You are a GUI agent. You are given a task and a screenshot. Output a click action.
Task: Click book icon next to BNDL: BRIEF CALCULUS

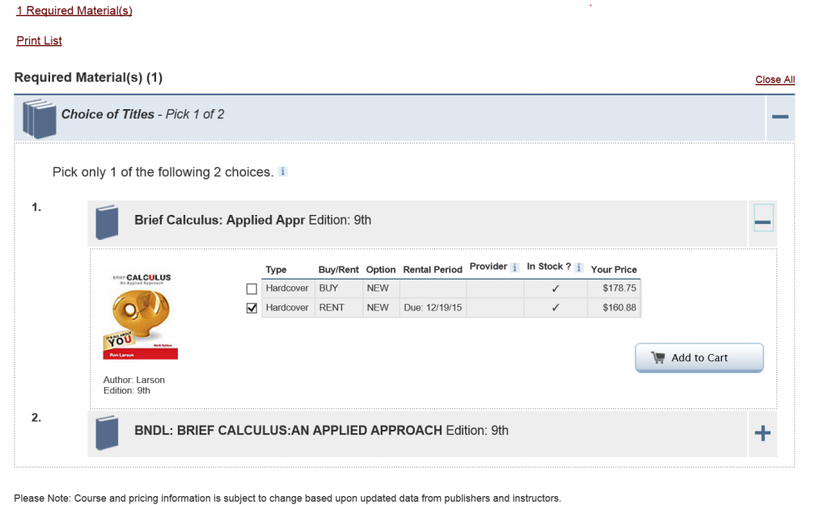107,433
